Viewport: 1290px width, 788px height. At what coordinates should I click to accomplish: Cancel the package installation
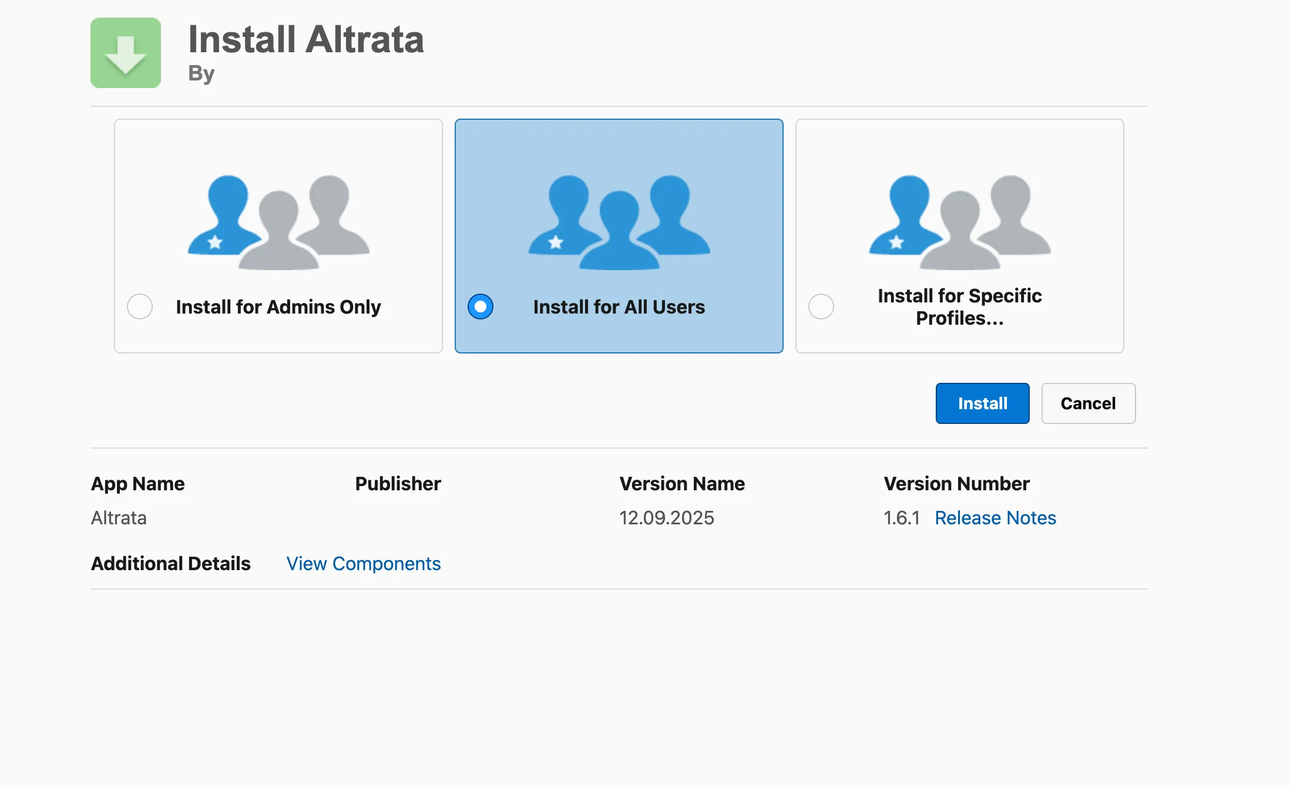click(1089, 403)
